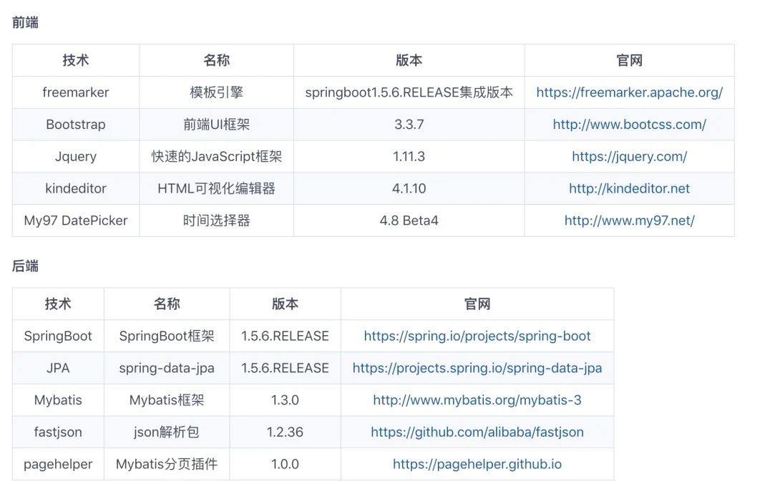Click the 官网 header in the frontend table
Screen dimensions: 780x484
(x=629, y=61)
